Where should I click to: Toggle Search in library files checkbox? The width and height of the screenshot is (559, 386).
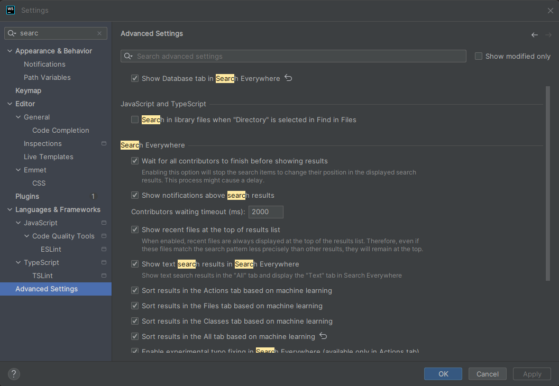click(x=135, y=120)
